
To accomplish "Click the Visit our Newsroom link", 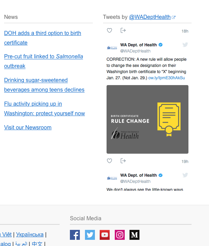I will 28,127.
